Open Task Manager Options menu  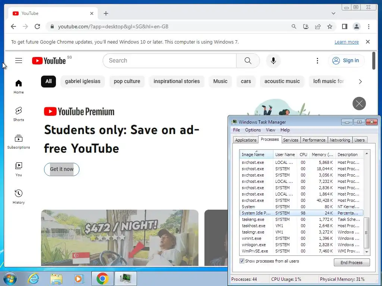(253, 130)
